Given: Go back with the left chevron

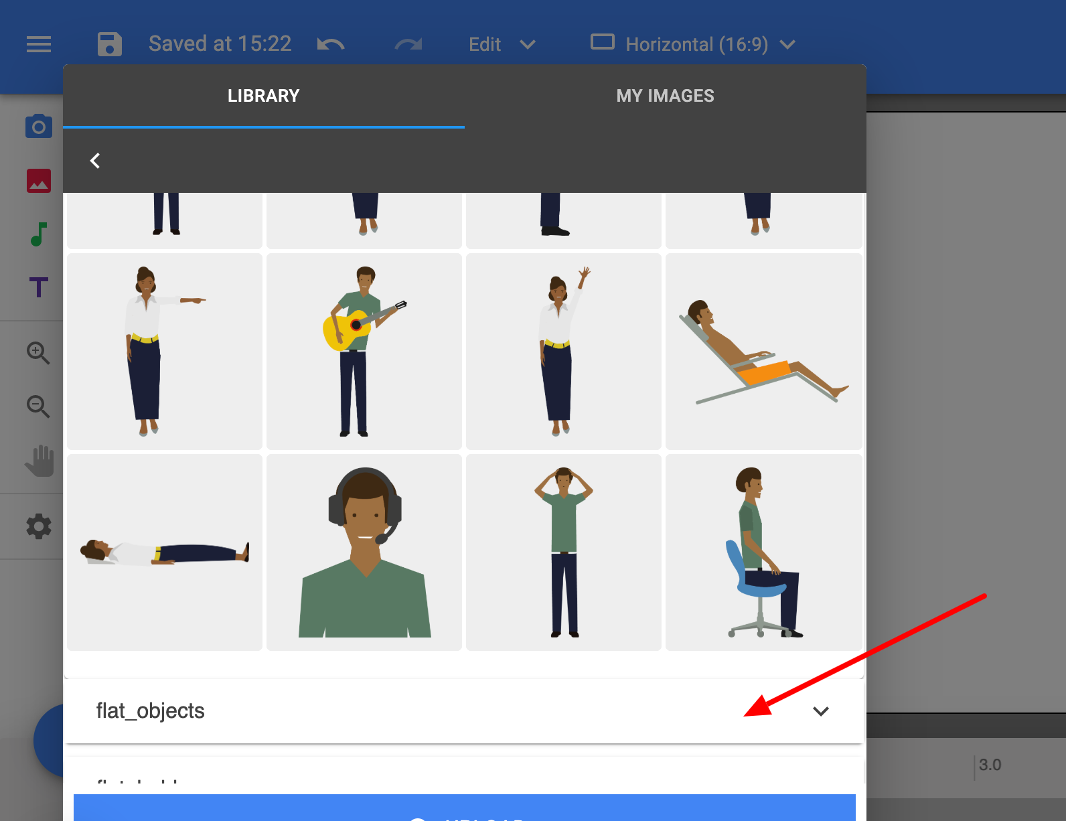Looking at the screenshot, I should click(x=95, y=161).
